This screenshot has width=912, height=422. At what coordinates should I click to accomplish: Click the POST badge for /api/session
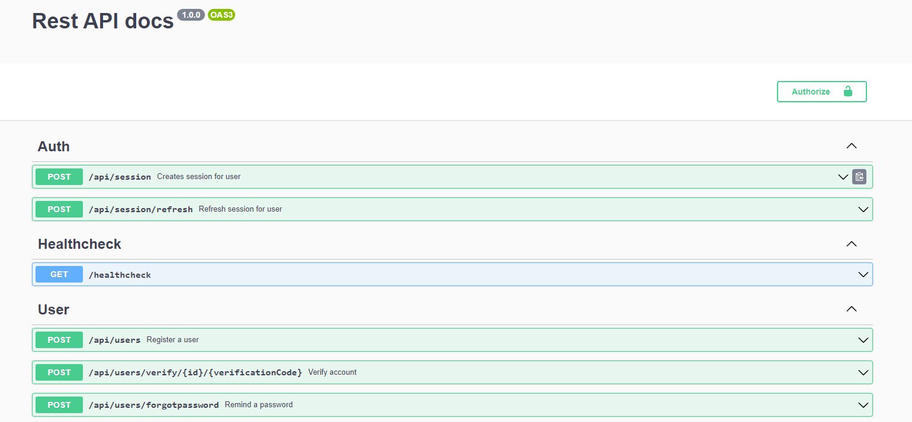59,177
